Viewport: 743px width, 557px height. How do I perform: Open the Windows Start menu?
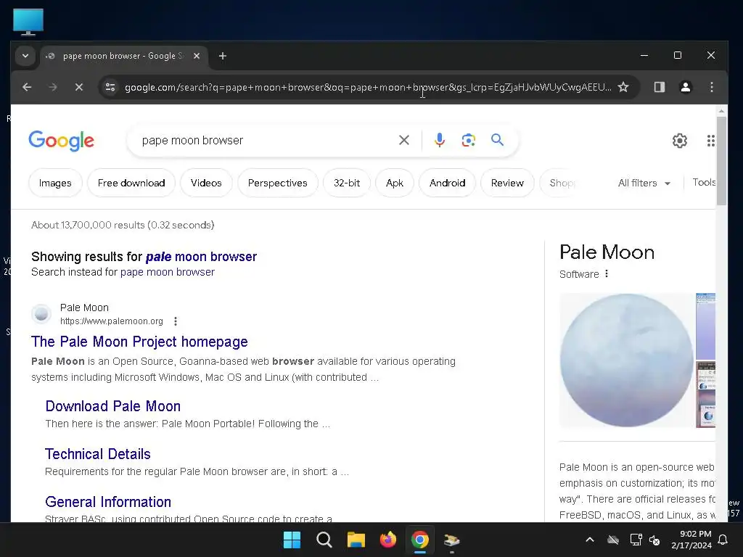click(x=292, y=540)
